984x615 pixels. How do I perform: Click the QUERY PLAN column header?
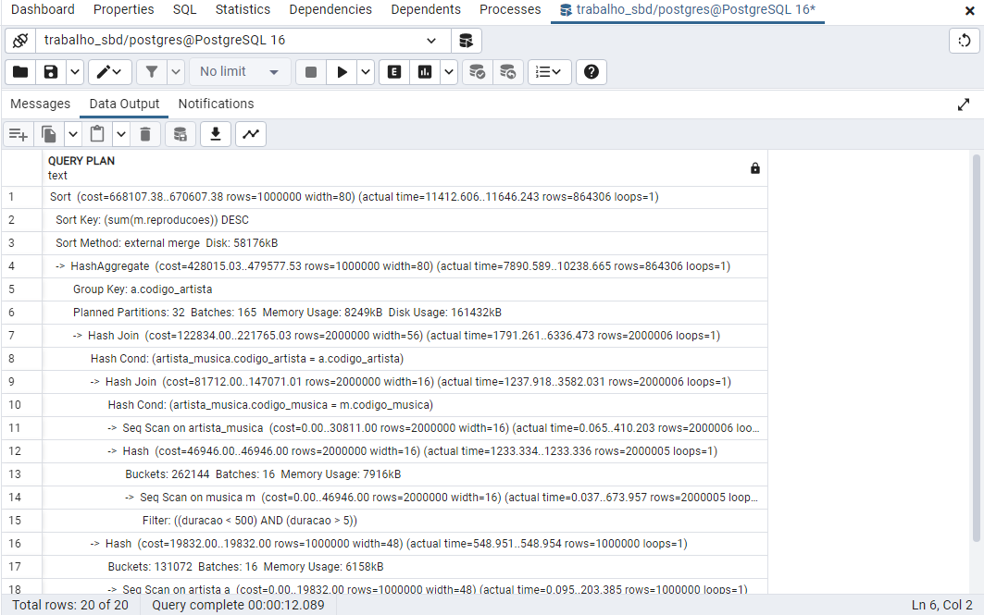pos(81,161)
